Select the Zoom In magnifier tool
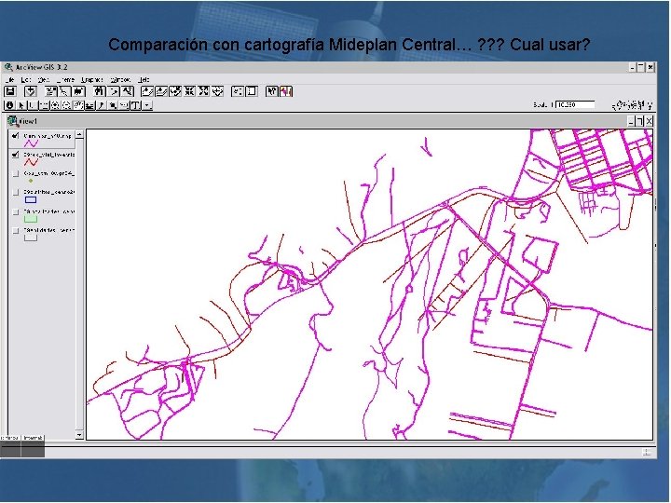Image resolution: width=671 pixels, height=503 pixels. tap(55, 105)
